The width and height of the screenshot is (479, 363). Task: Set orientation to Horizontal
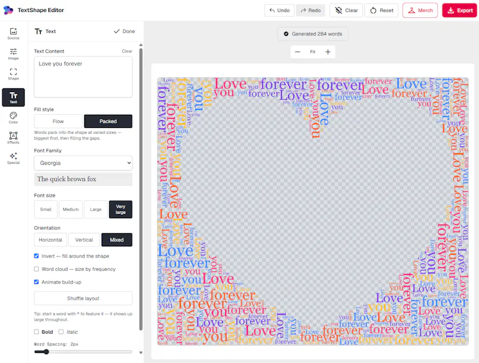click(x=50, y=240)
